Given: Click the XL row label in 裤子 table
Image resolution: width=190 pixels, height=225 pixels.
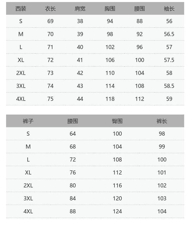Looking at the screenshot, I should tap(28, 173).
